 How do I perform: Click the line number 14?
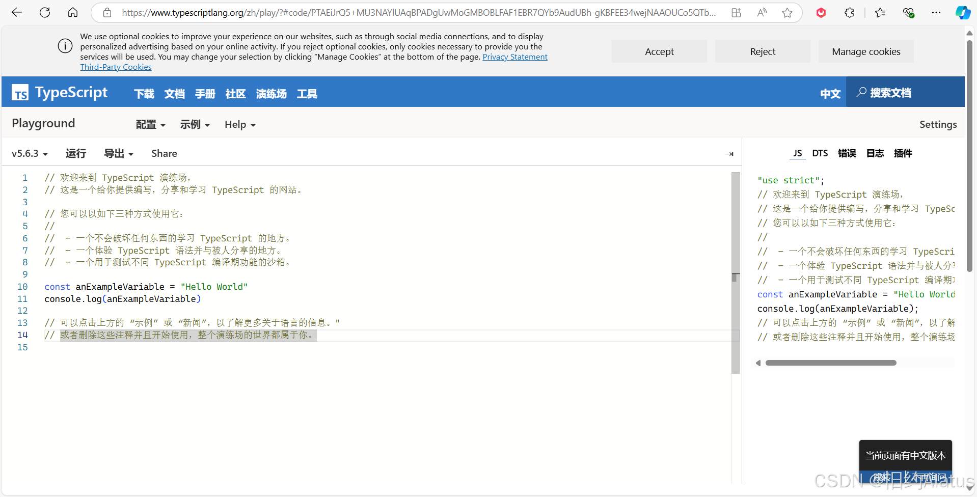click(22, 335)
